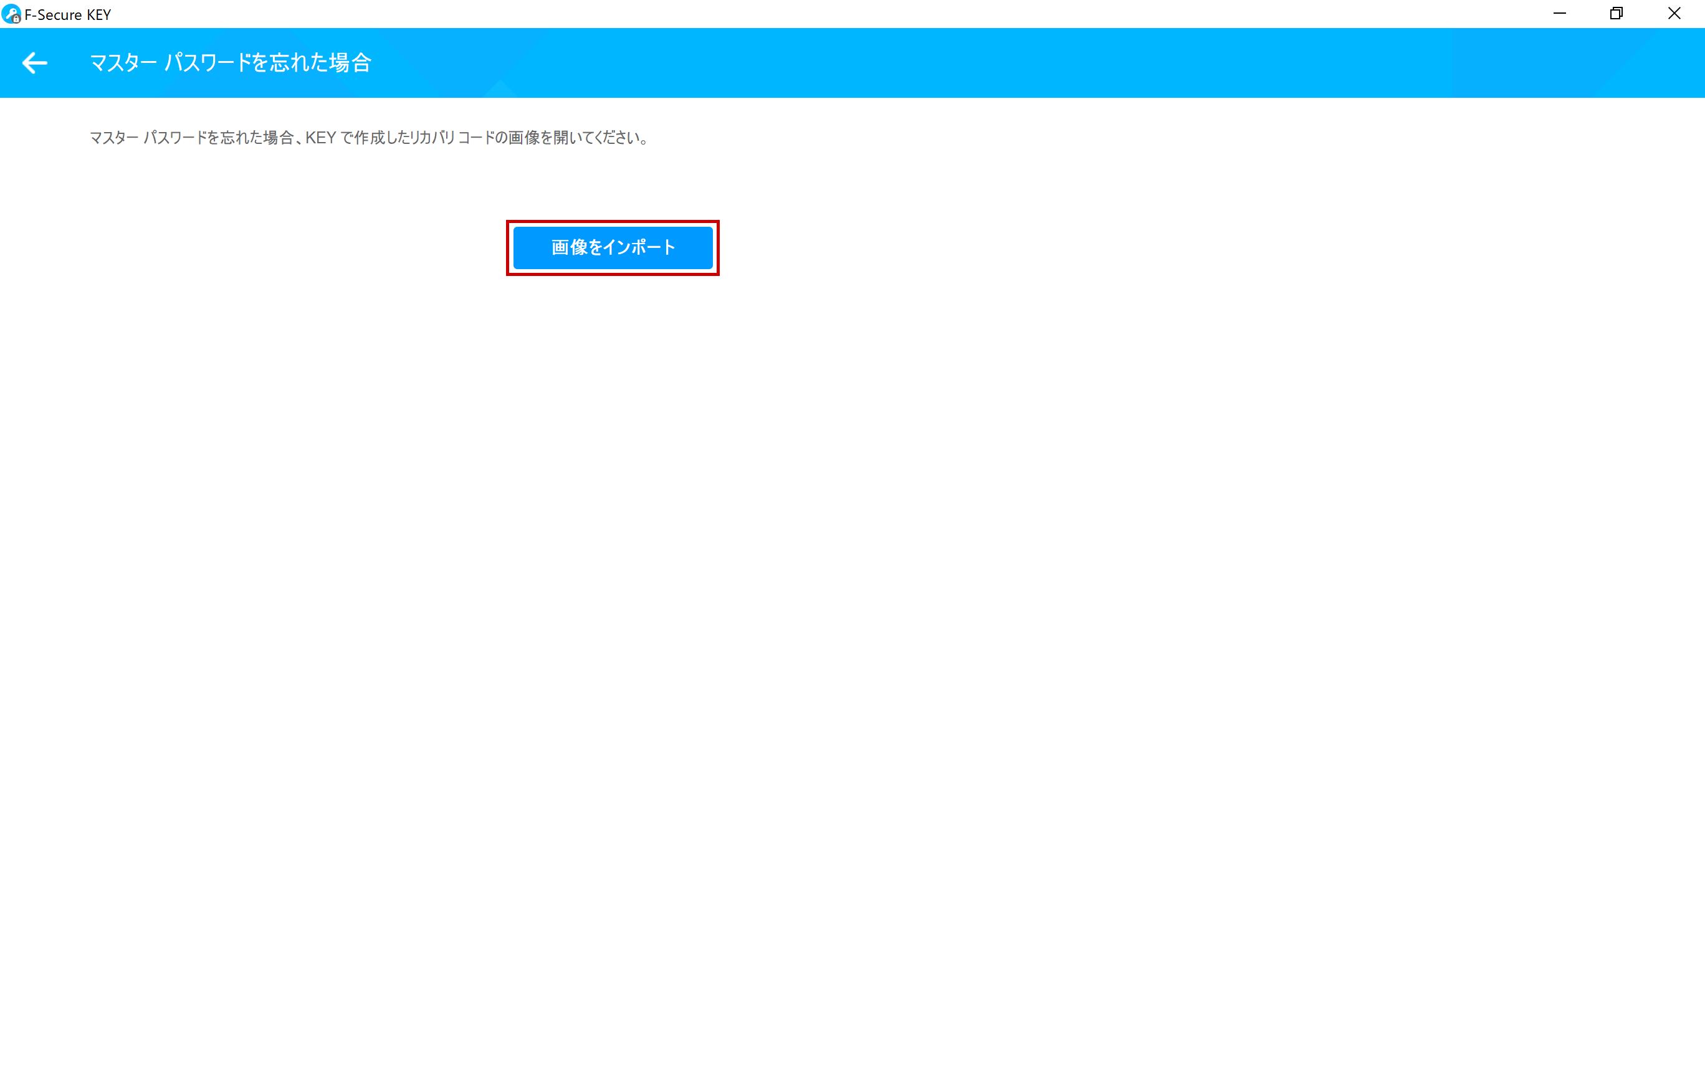Close the F-Secure KEY window

[x=1674, y=14]
